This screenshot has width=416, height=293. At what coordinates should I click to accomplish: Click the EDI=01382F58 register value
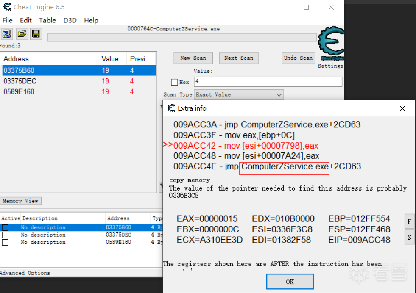[281, 240]
